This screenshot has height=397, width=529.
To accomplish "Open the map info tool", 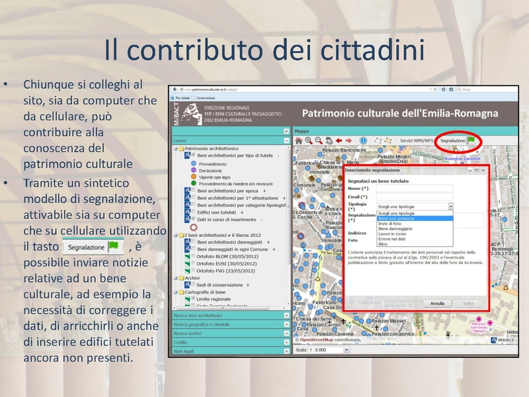I will (363, 140).
